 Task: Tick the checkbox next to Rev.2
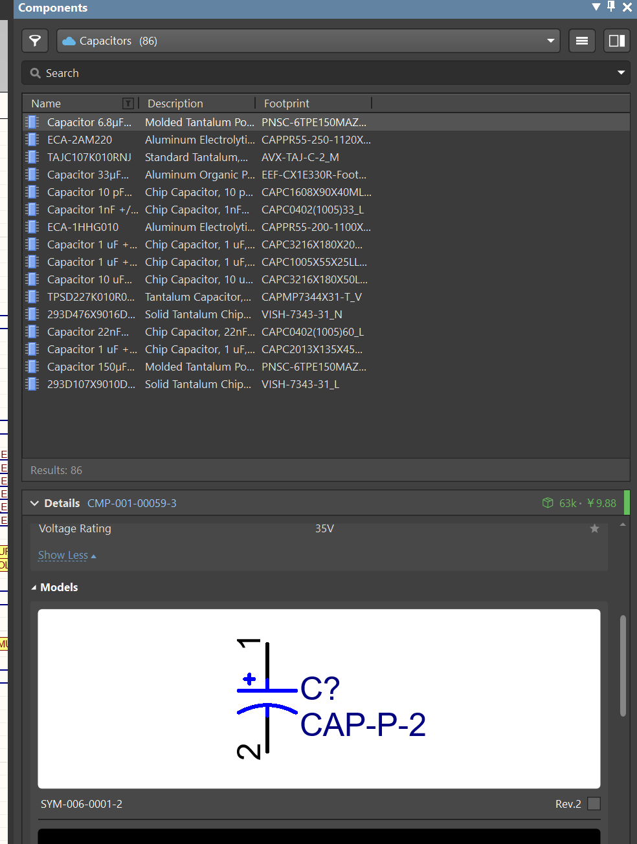[594, 804]
